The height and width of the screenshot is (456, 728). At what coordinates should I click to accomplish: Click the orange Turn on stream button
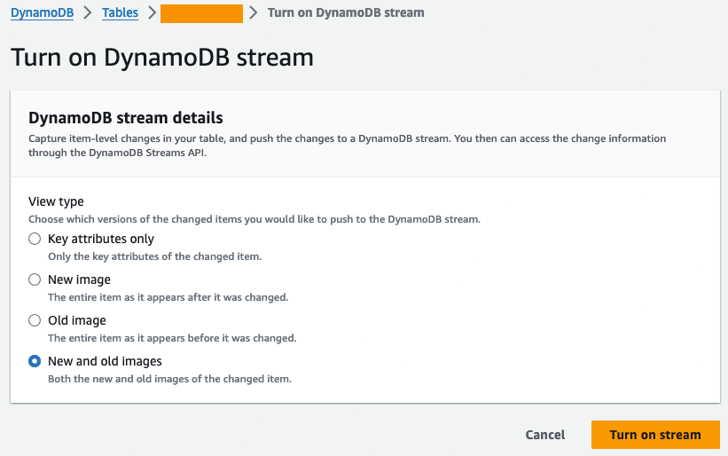coord(655,435)
